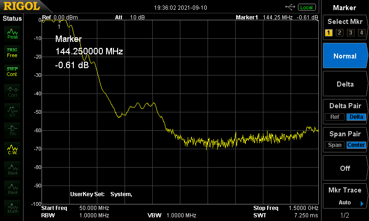369x221 pixels.
Task: Switch Delta Pair to Ref
Action: tap(334, 117)
